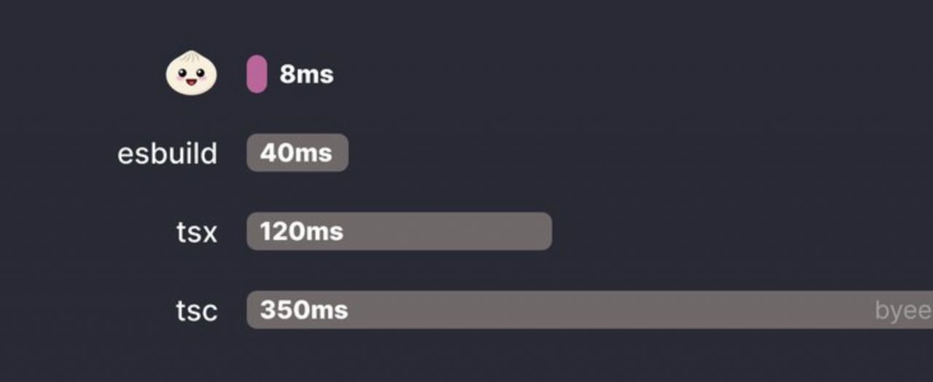Click the middle of the tsc bar
This screenshot has height=382, width=933.
click(x=590, y=310)
